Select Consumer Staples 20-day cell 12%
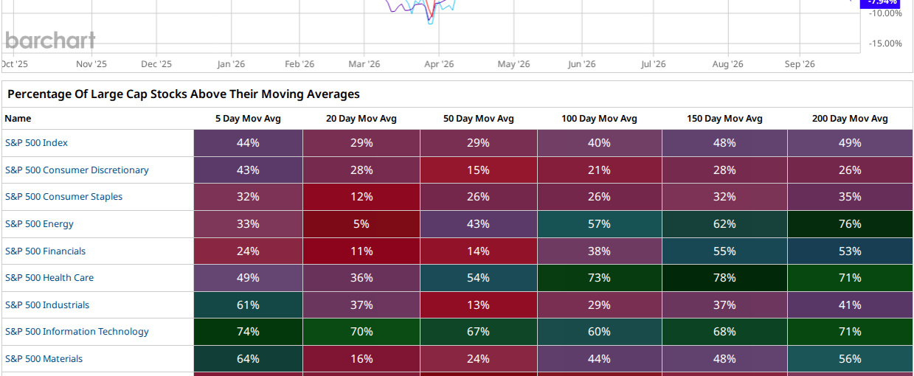The image size is (914, 376). click(361, 197)
